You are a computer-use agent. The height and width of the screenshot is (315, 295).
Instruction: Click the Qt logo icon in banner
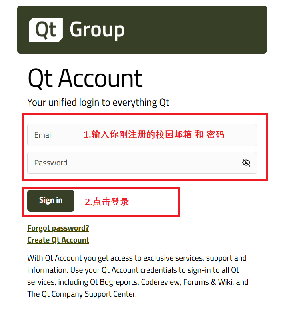[x=46, y=30]
